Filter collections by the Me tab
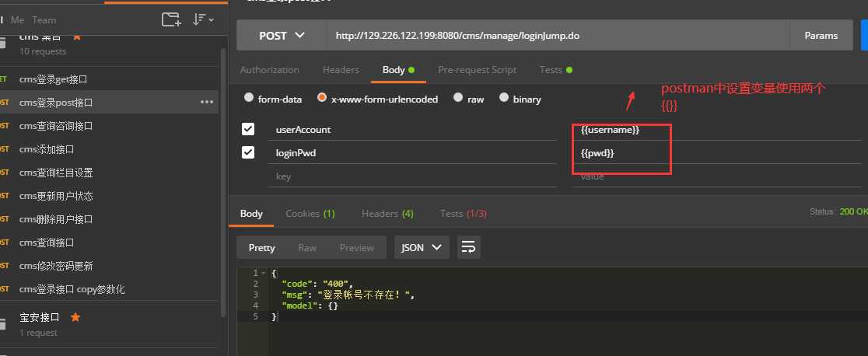Screen dimensions: 868x356 pos(17,20)
